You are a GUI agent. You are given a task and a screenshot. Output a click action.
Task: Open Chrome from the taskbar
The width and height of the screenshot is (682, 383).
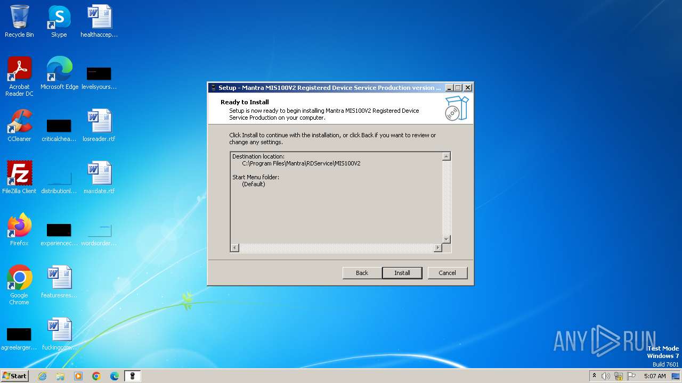[x=96, y=376]
